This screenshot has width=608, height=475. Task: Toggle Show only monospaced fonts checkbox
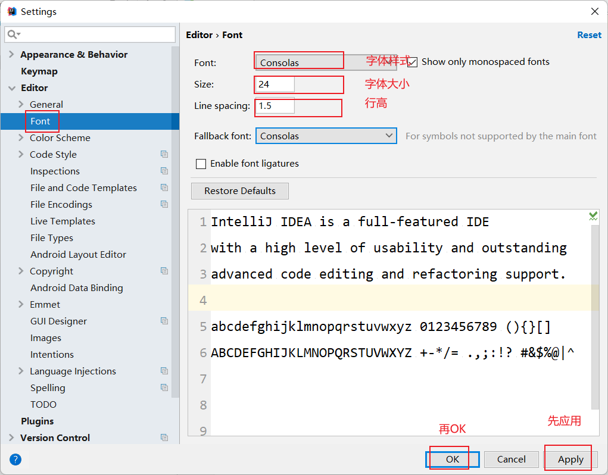click(x=413, y=62)
